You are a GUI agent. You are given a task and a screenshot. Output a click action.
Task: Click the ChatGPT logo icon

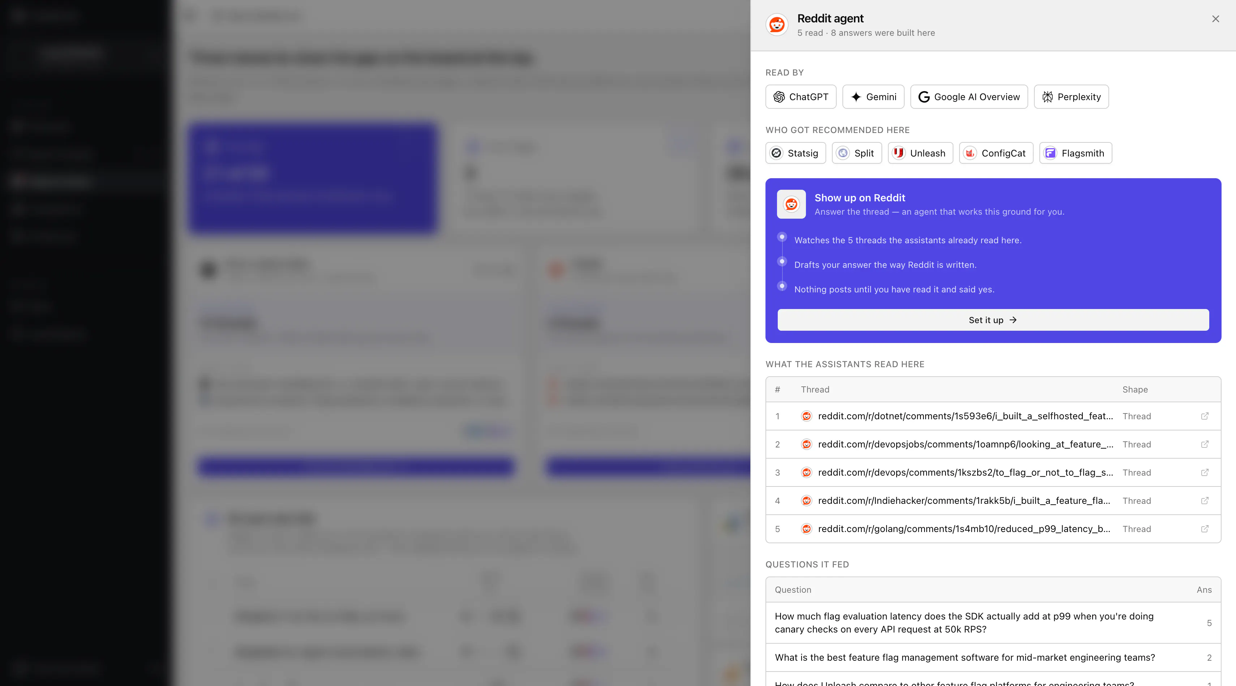pyautogui.click(x=779, y=97)
